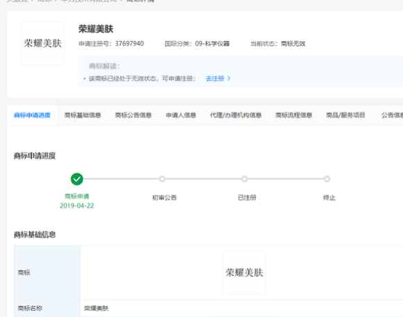Click the 商标无效 status value

tap(293, 44)
